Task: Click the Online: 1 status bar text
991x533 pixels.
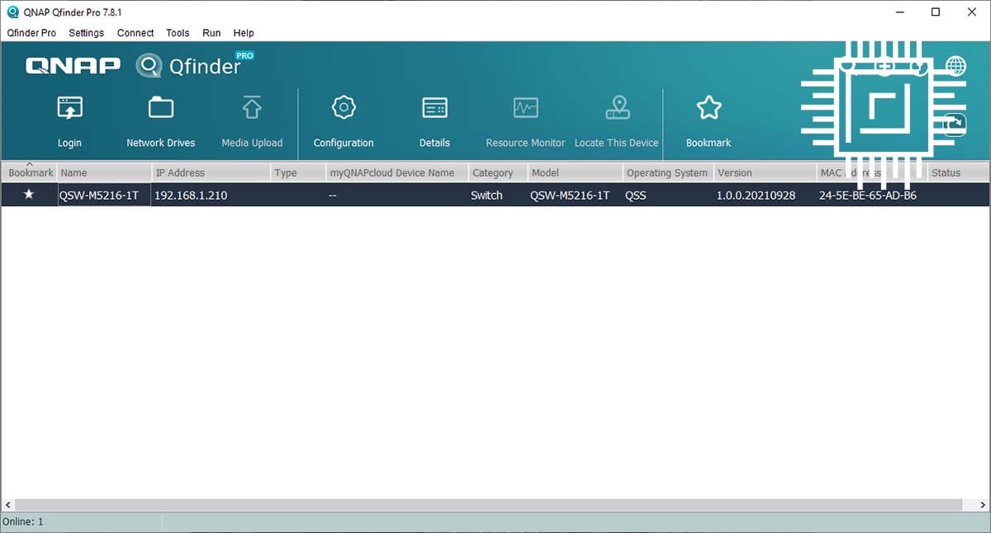Action: [23, 522]
